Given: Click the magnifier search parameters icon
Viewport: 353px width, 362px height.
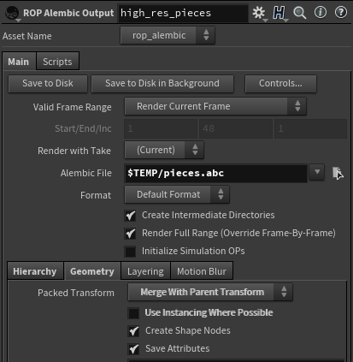Looking at the screenshot, I should 300,13.
